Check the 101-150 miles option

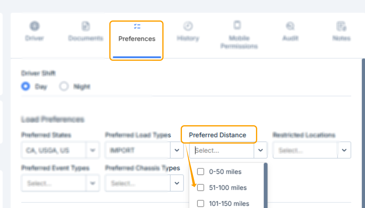pos(201,203)
